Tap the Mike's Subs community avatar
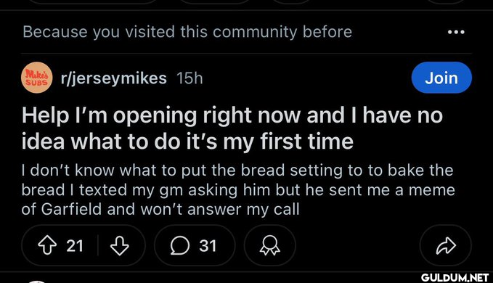Screen dimensions: 493x283 coord(37,78)
